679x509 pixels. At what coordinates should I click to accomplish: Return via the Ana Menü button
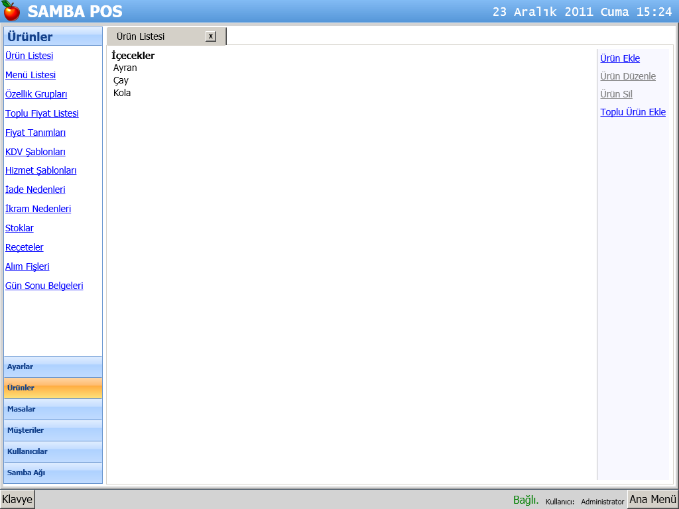(652, 500)
